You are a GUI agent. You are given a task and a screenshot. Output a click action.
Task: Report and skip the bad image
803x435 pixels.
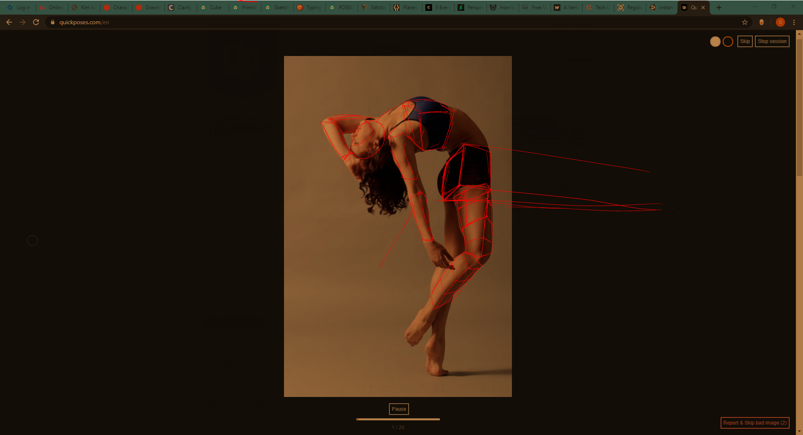coord(754,423)
